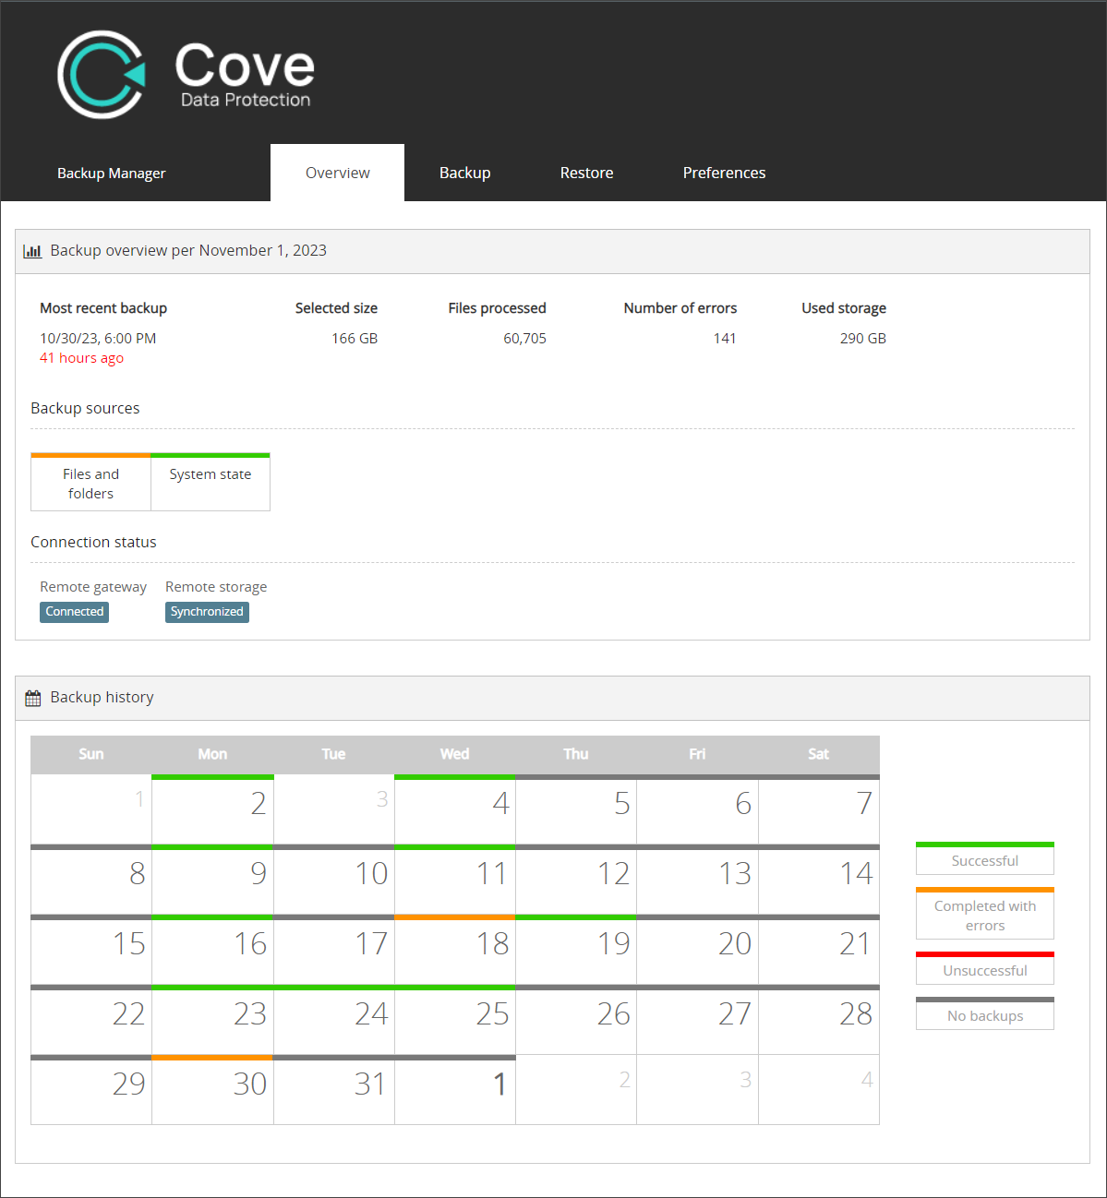Viewport: 1107px width, 1198px height.
Task: Open the Restore tab
Action: point(586,173)
